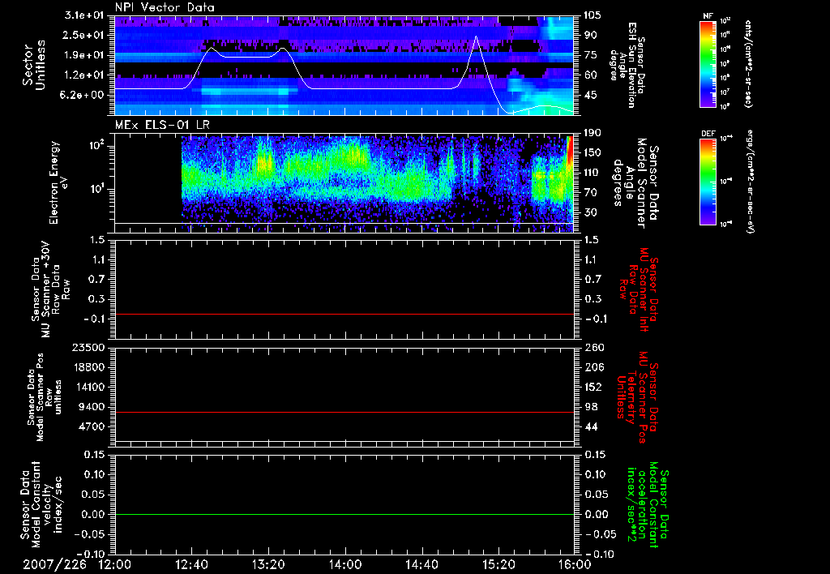Click the red line in MU Scanner +30V panel
The height and width of the screenshot is (574, 830).
(344, 314)
